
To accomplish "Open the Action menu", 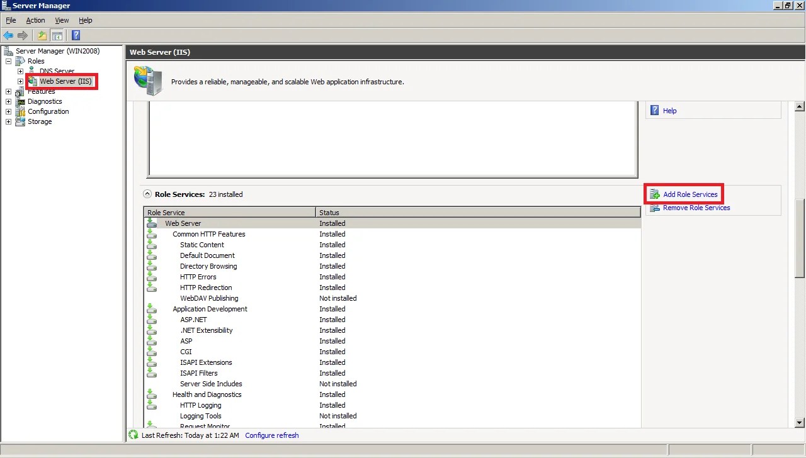I will coord(35,20).
